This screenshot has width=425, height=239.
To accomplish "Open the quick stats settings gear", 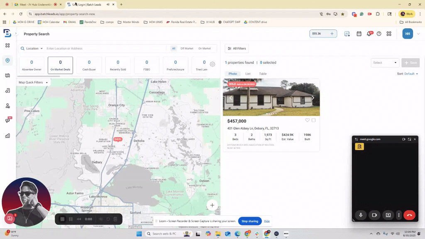I will click(212, 64).
